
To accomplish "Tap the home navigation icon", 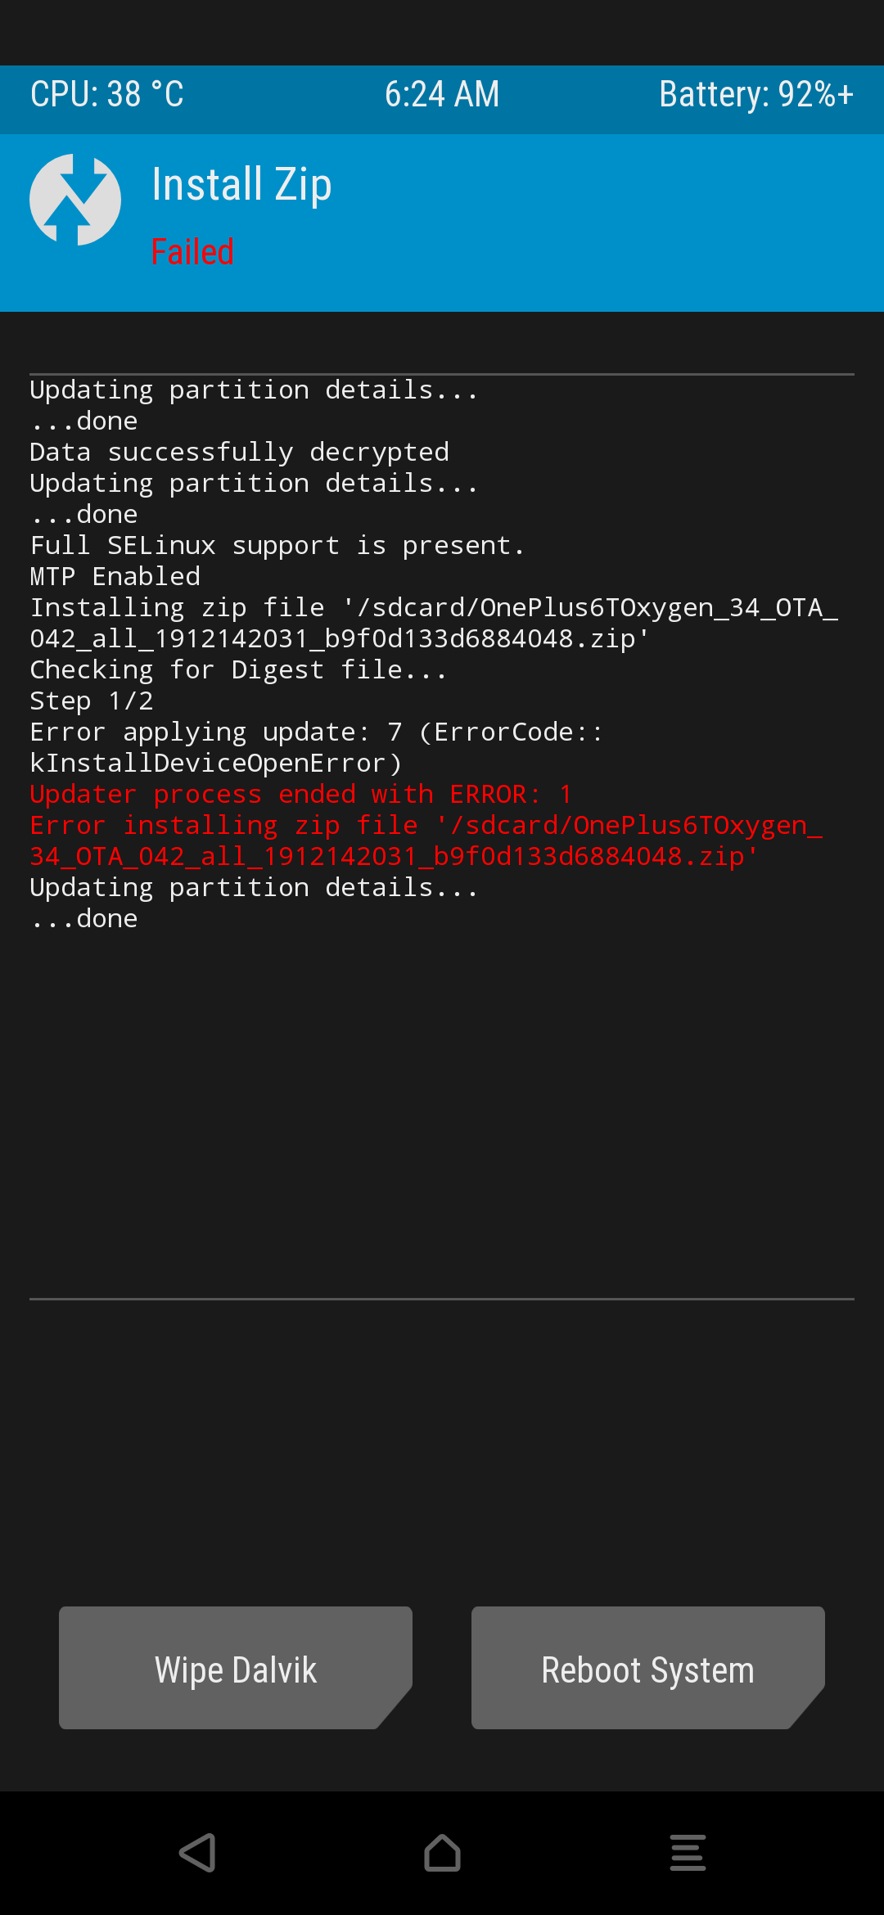I will (x=442, y=1853).
